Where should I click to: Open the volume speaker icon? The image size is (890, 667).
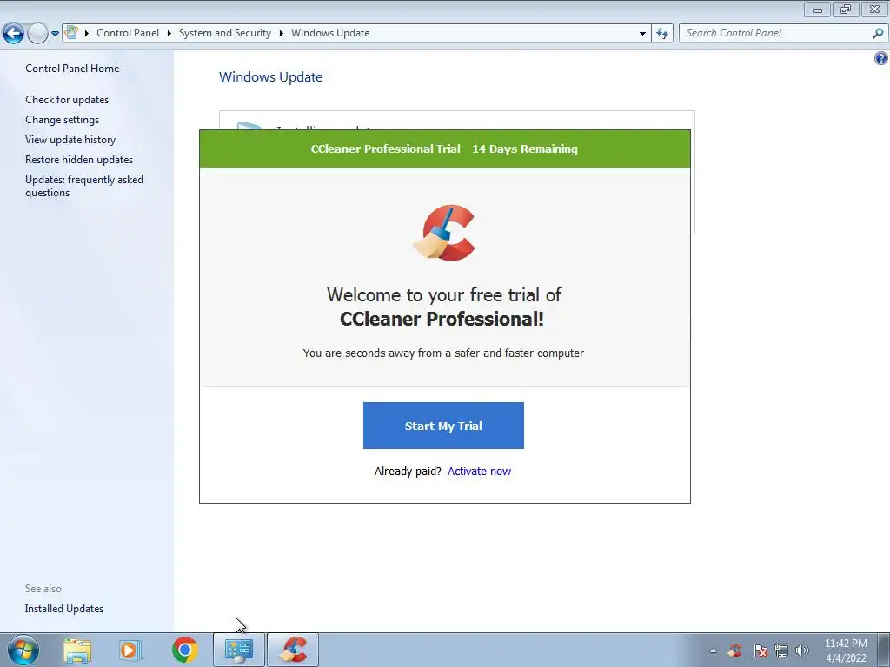click(802, 650)
